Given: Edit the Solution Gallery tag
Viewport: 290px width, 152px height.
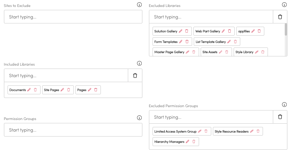Looking at the screenshot, I should [181, 31].
